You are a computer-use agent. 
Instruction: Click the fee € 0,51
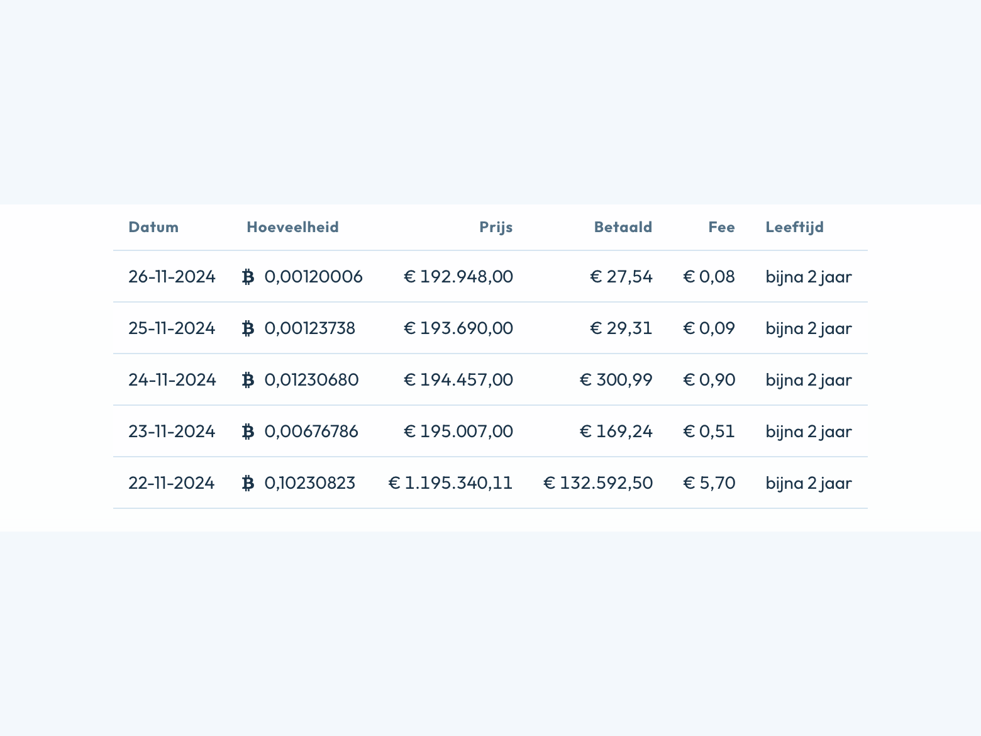(709, 432)
